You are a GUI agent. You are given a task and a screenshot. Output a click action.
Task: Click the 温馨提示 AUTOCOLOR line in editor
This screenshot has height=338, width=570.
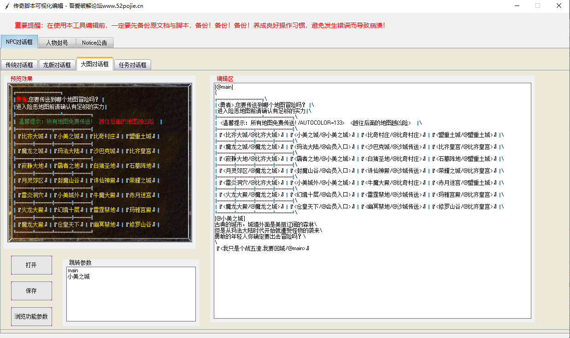pyautogui.click(x=318, y=123)
